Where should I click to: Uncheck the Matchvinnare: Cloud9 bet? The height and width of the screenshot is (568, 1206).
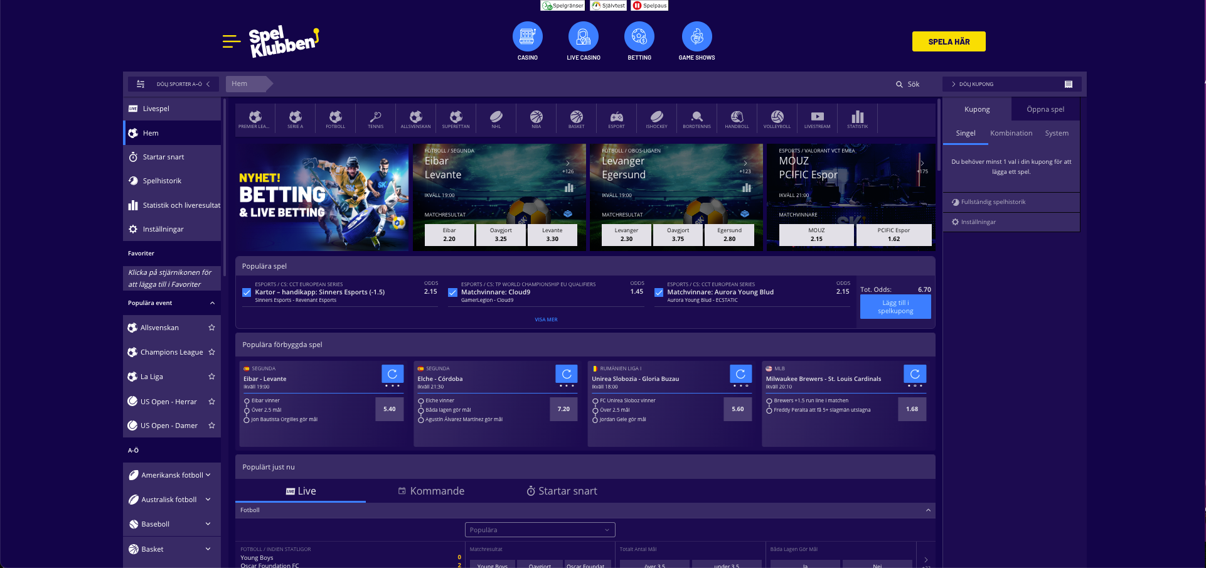[x=452, y=292]
